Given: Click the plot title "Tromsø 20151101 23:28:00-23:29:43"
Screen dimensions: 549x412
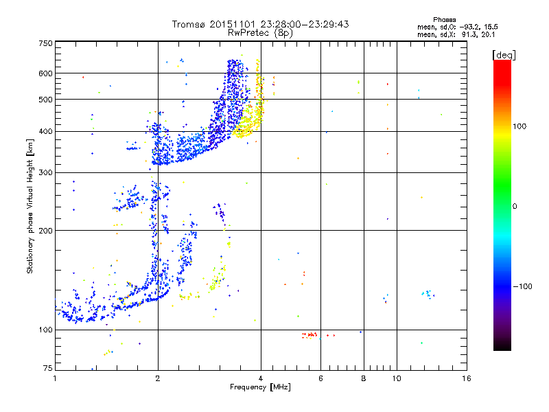Looking at the screenshot, I should (x=260, y=24).
